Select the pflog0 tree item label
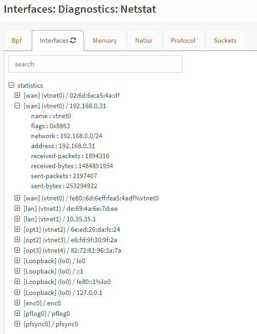This screenshot has height=334, width=257. tap(47, 314)
